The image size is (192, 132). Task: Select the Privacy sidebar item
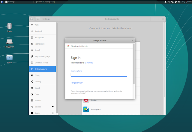[x=38, y=75]
